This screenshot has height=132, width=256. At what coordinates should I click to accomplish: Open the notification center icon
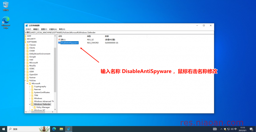[x=251, y=129]
